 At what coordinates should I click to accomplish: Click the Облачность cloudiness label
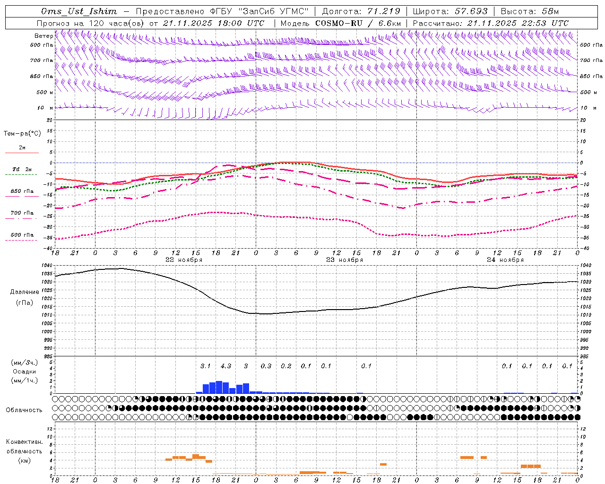[x=24, y=410]
